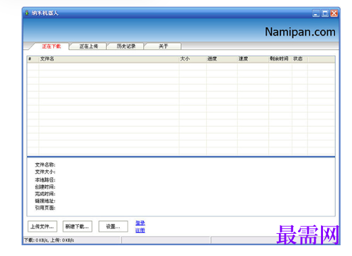Image resolution: width=352 pixels, height=256 pixels.
Task: Switch to the 正在下载 tab
Action: pyautogui.click(x=51, y=46)
